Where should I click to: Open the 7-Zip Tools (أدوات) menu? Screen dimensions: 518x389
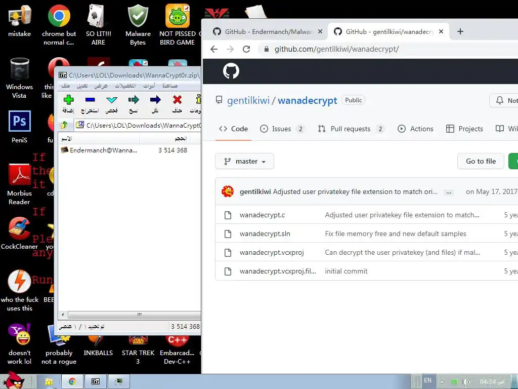coord(149,86)
